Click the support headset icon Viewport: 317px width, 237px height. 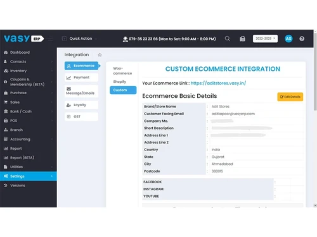[x=126, y=39]
